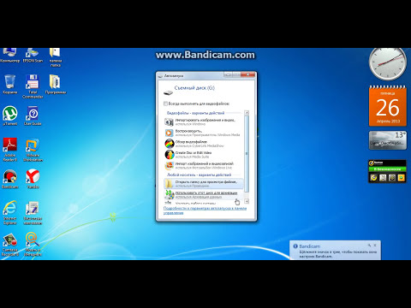Open the EPSON Scan shortcut
The width and height of the screenshot is (411, 308).
(33, 55)
